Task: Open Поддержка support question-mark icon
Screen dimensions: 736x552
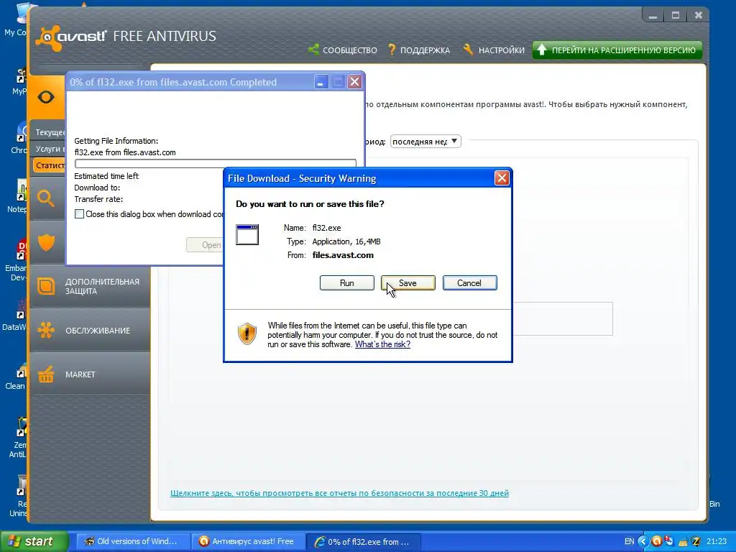Action: pyautogui.click(x=392, y=50)
